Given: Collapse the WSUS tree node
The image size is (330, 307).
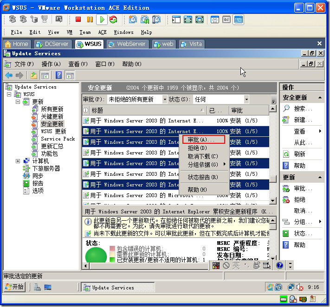Looking at the screenshot, I should (x=9, y=94).
